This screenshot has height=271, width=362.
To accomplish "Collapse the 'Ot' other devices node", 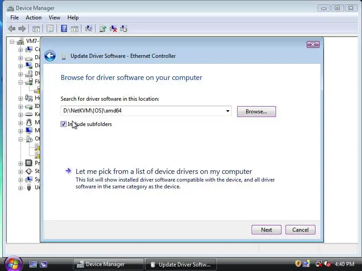I will click(20, 139).
